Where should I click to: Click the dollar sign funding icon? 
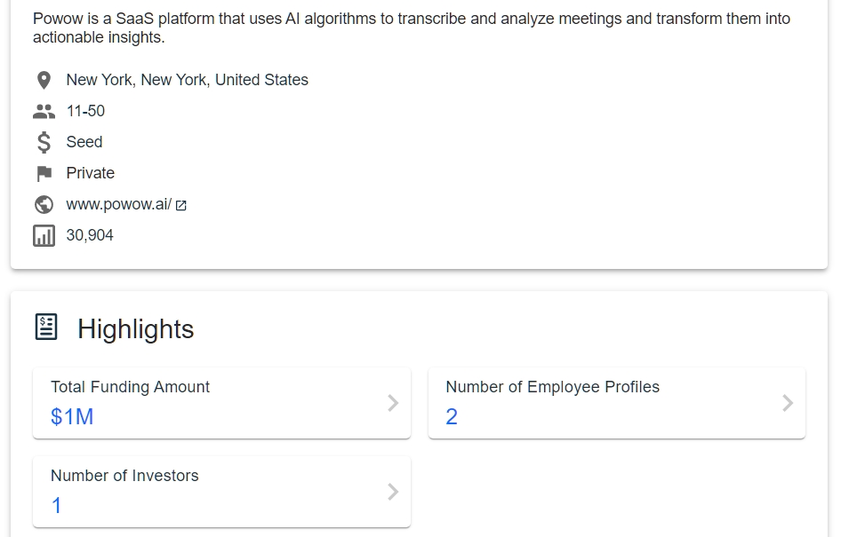coord(44,142)
